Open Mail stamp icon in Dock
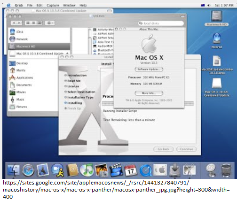The image size is (237, 200). 43,170
